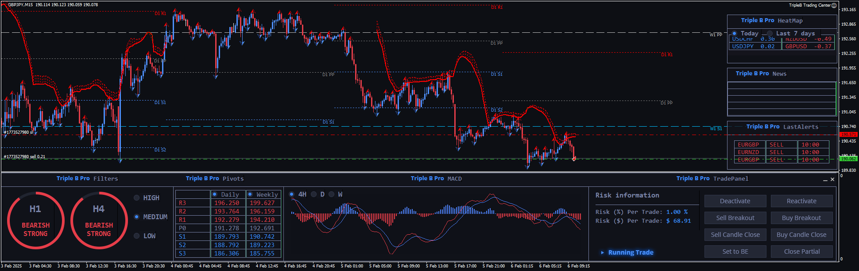The height and width of the screenshot is (271, 859).
Task: Expand the Running Trade section
Action: [x=602, y=252]
